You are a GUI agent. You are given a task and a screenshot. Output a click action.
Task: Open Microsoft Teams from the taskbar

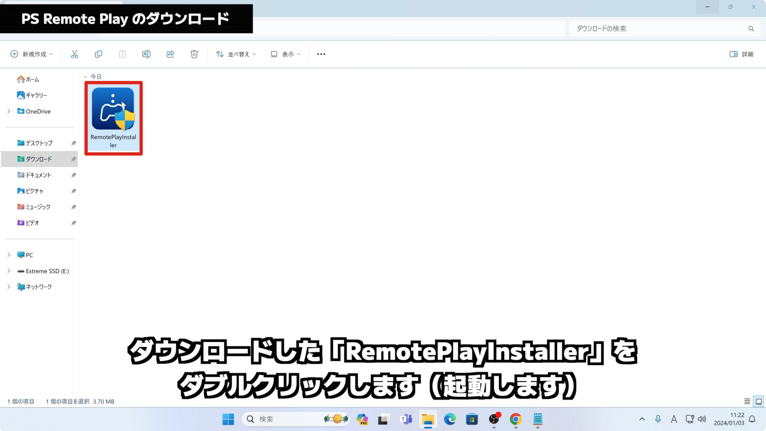406,419
